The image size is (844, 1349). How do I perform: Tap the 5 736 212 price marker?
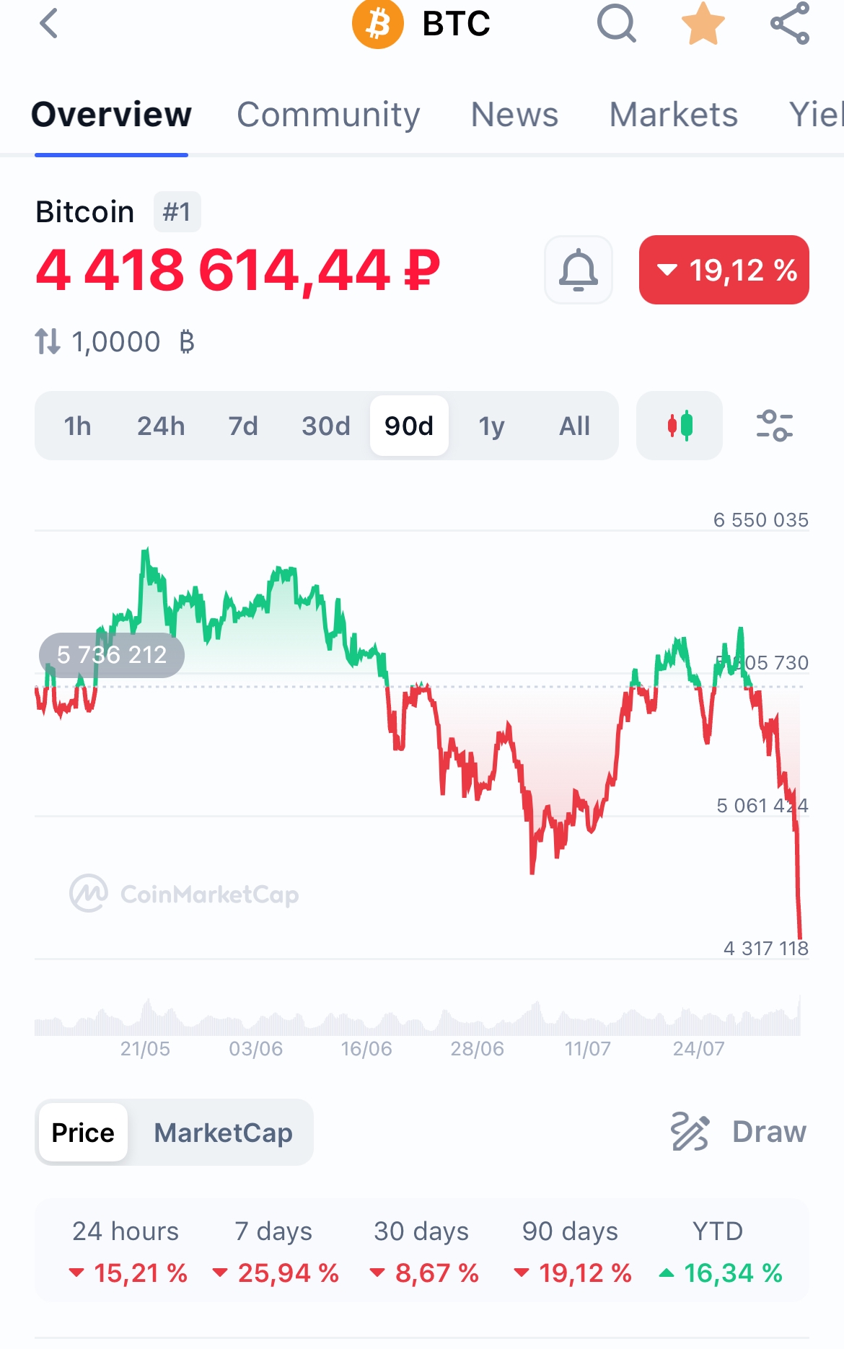coord(112,655)
